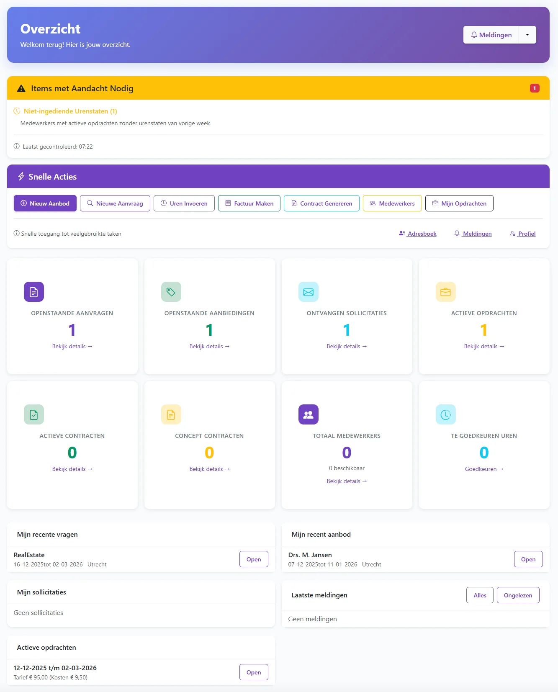The height and width of the screenshot is (692, 558).
Task: Click the briefcase icon above Actieve Opdrachten
Action: [445, 292]
